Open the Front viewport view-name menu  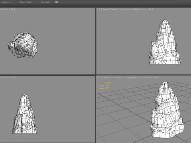coord(105,9)
